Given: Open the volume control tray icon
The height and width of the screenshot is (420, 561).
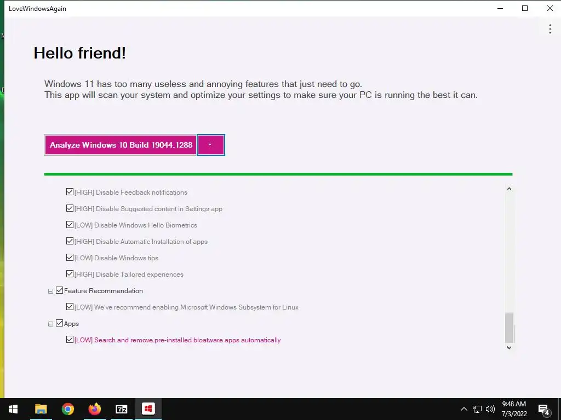Looking at the screenshot, I should coord(490,409).
